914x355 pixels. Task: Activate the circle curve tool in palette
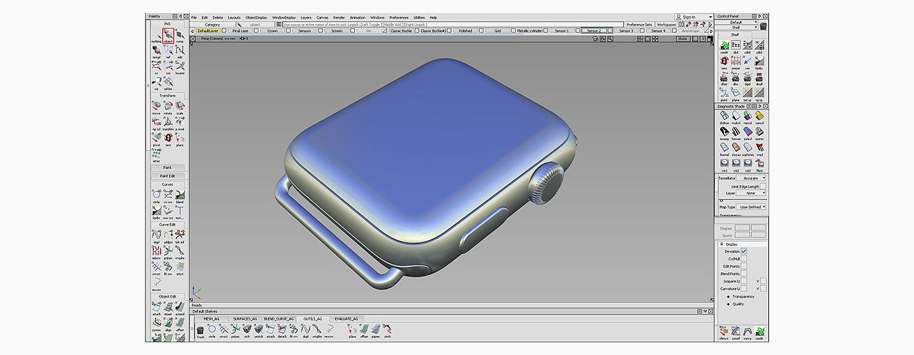pos(156,195)
